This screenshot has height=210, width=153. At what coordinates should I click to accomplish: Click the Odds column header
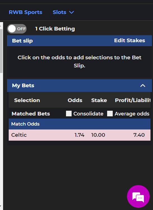pyautogui.click(x=75, y=100)
